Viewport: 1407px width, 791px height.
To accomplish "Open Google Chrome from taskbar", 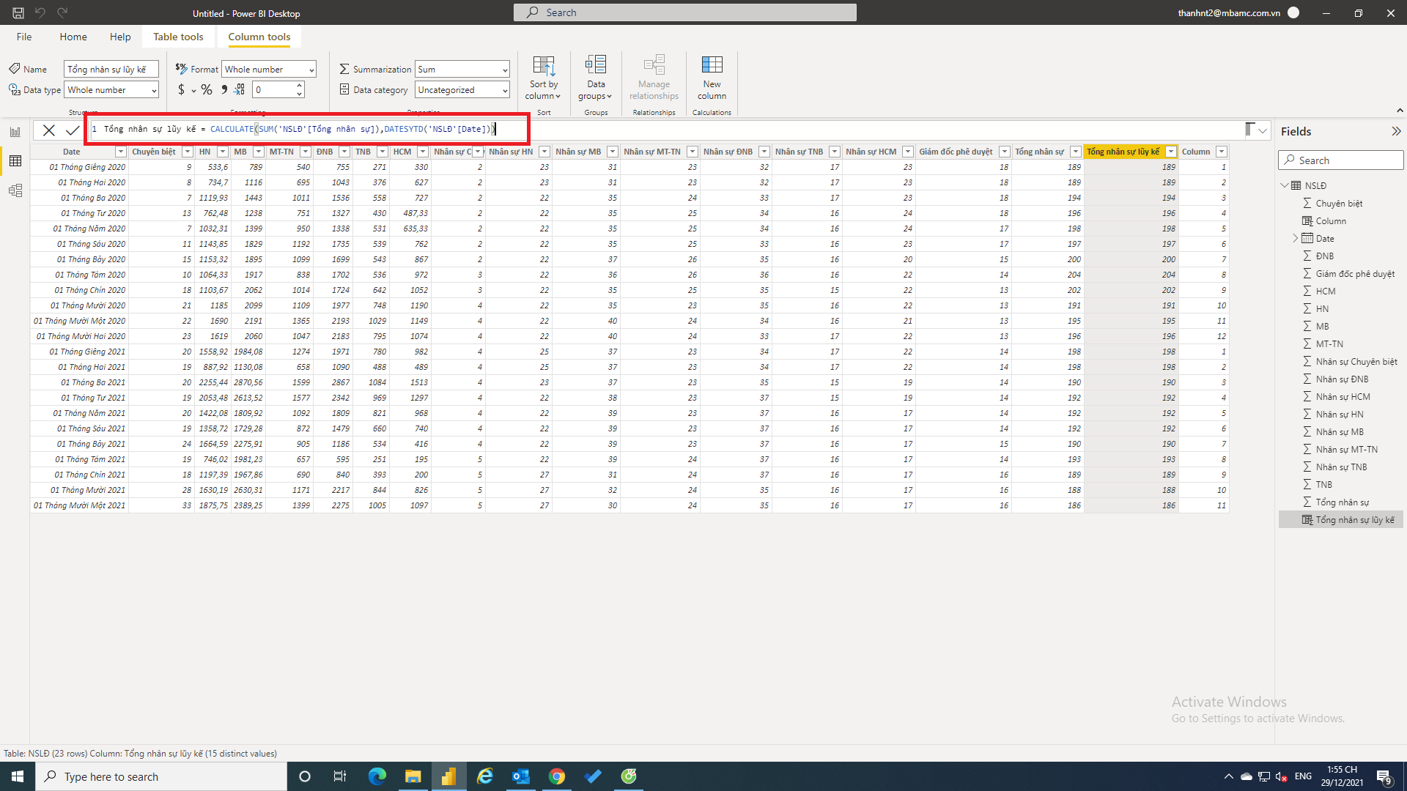I will coord(557,776).
